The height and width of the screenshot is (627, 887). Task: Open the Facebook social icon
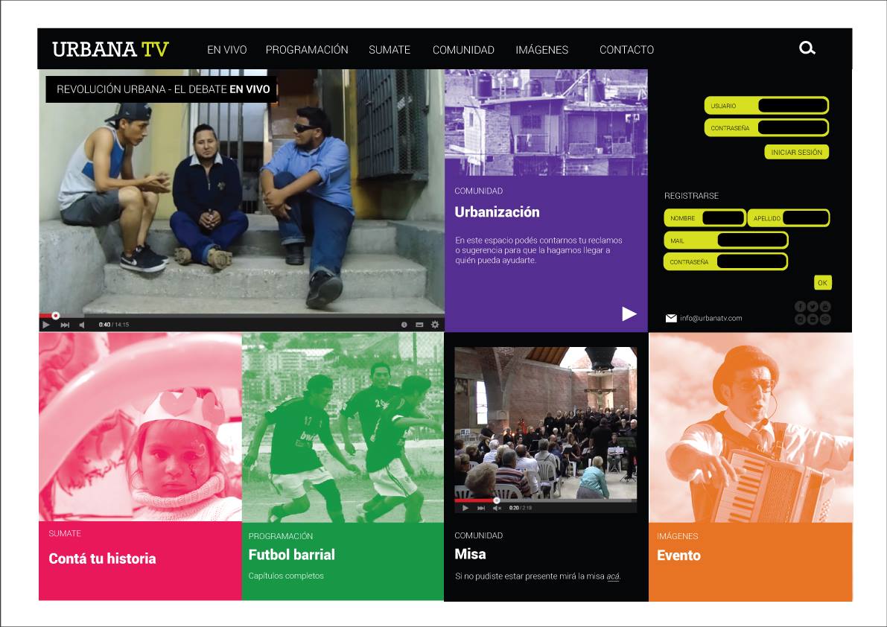pyautogui.click(x=801, y=306)
